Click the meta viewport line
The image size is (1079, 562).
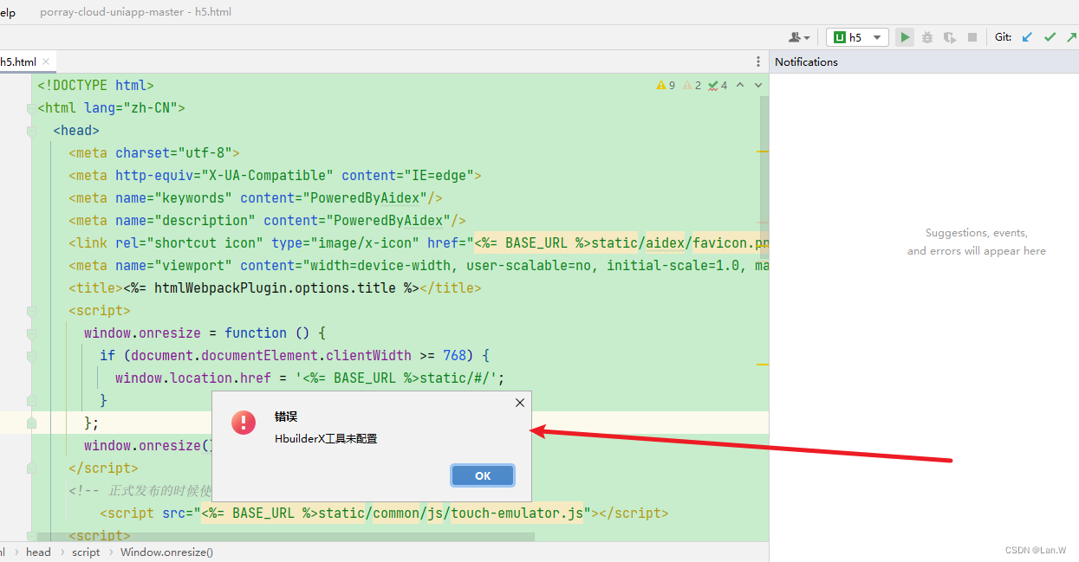point(419,265)
